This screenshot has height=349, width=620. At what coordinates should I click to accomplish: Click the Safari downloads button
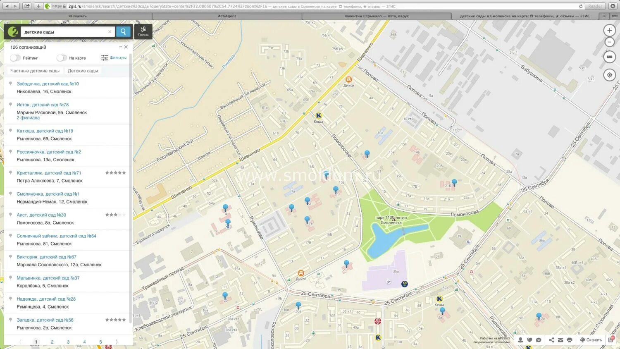point(613,6)
